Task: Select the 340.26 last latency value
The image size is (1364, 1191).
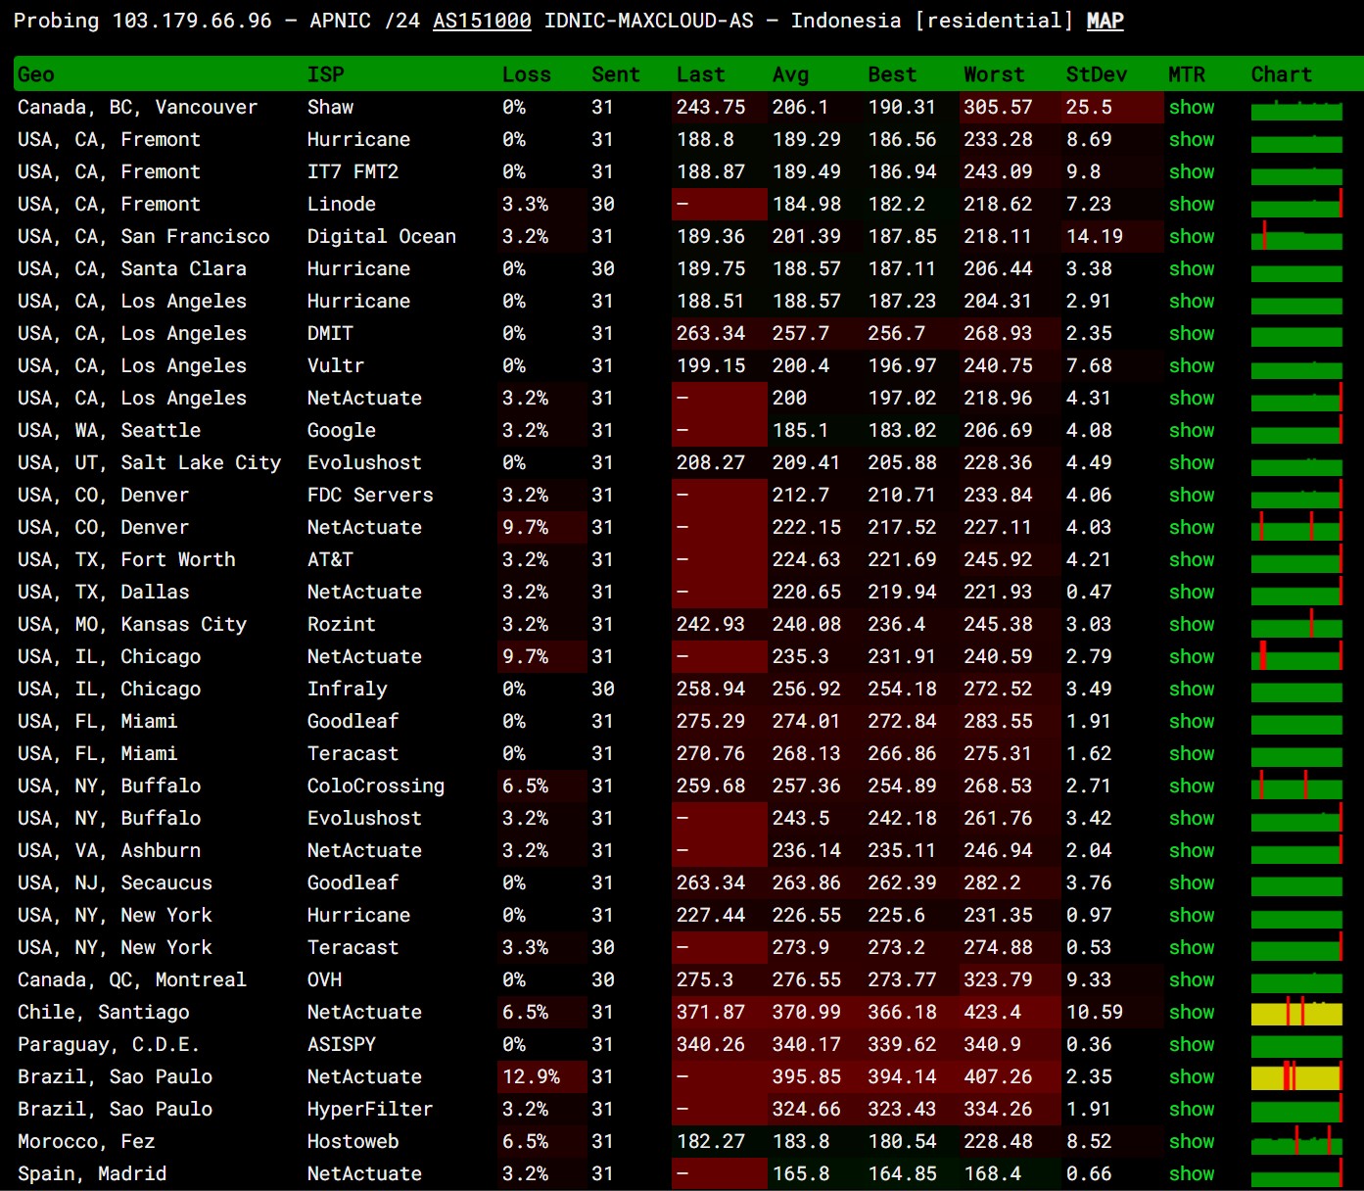Action: pos(710,1044)
